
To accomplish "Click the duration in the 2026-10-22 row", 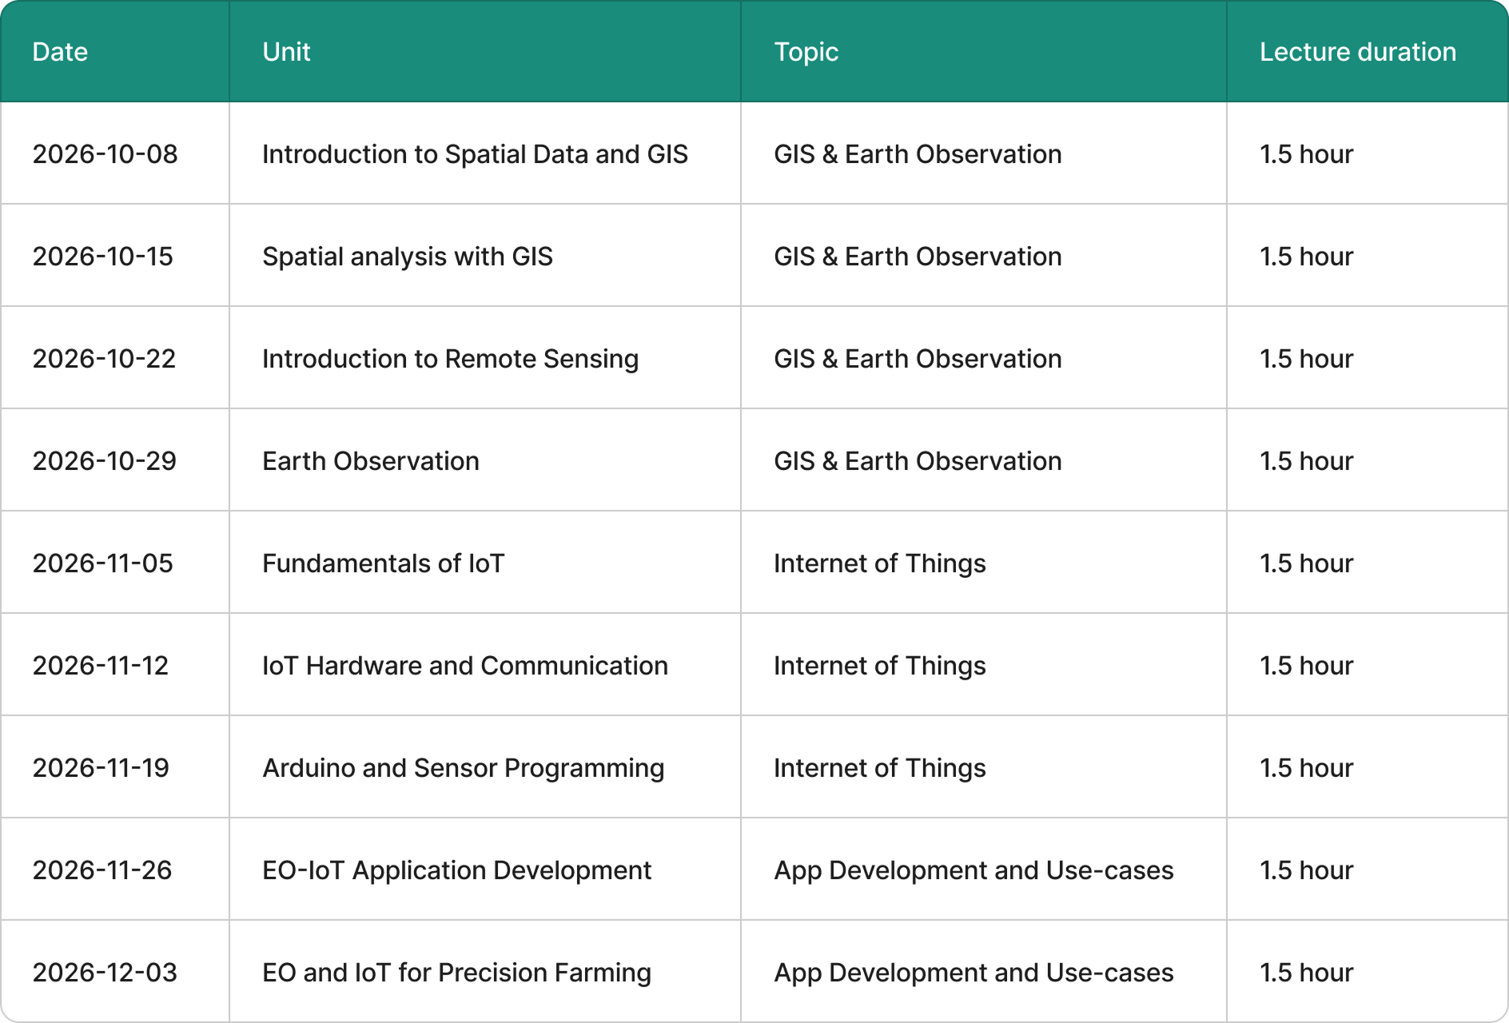I will [1307, 359].
